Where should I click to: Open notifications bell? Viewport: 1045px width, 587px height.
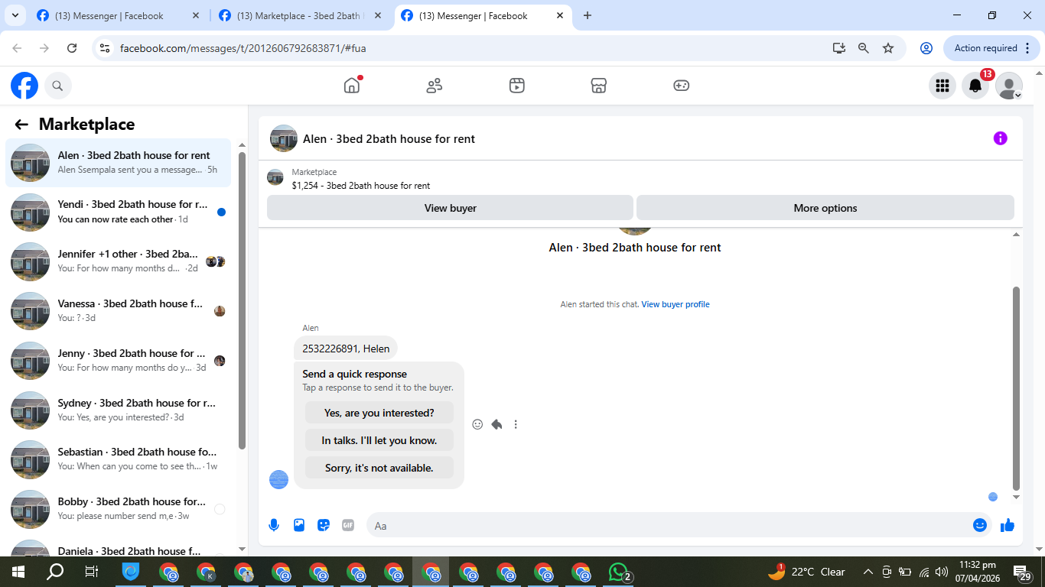pos(975,86)
